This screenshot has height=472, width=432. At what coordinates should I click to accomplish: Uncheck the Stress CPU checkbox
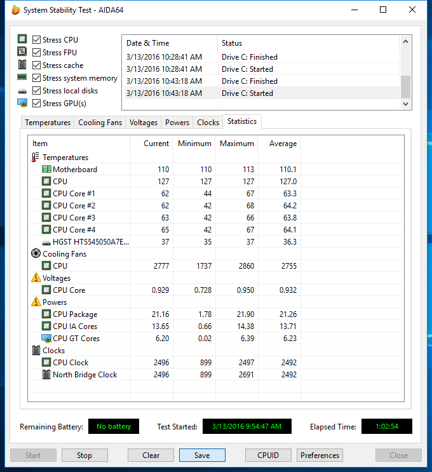pos(36,40)
